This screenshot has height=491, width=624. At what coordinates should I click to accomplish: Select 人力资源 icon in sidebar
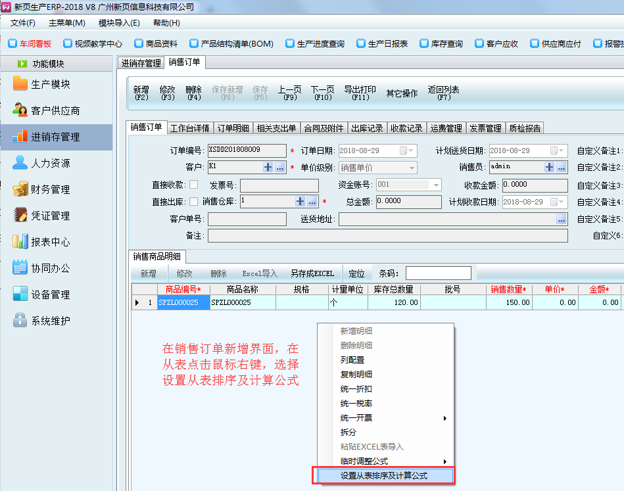point(20,163)
